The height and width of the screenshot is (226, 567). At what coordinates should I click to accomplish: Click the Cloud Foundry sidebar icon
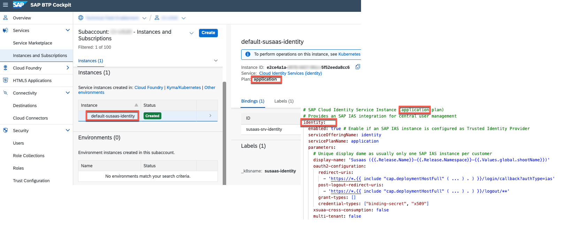[x=6, y=68]
